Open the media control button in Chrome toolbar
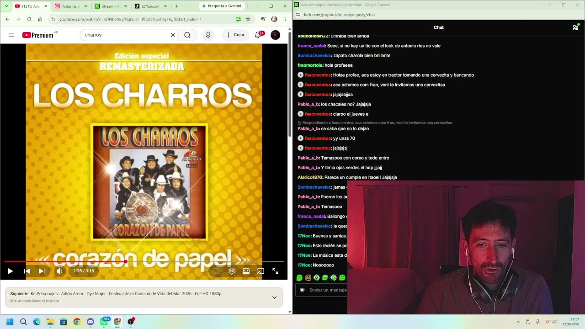The width and height of the screenshot is (585, 329). pyautogui.click(x=263, y=19)
